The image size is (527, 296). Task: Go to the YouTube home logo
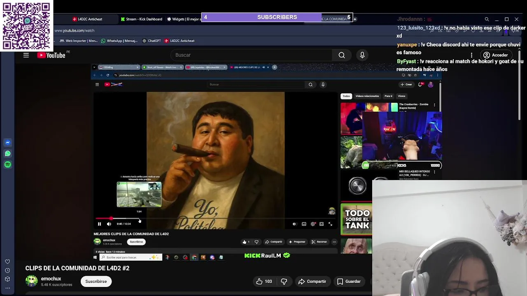click(x=51, y=55)
